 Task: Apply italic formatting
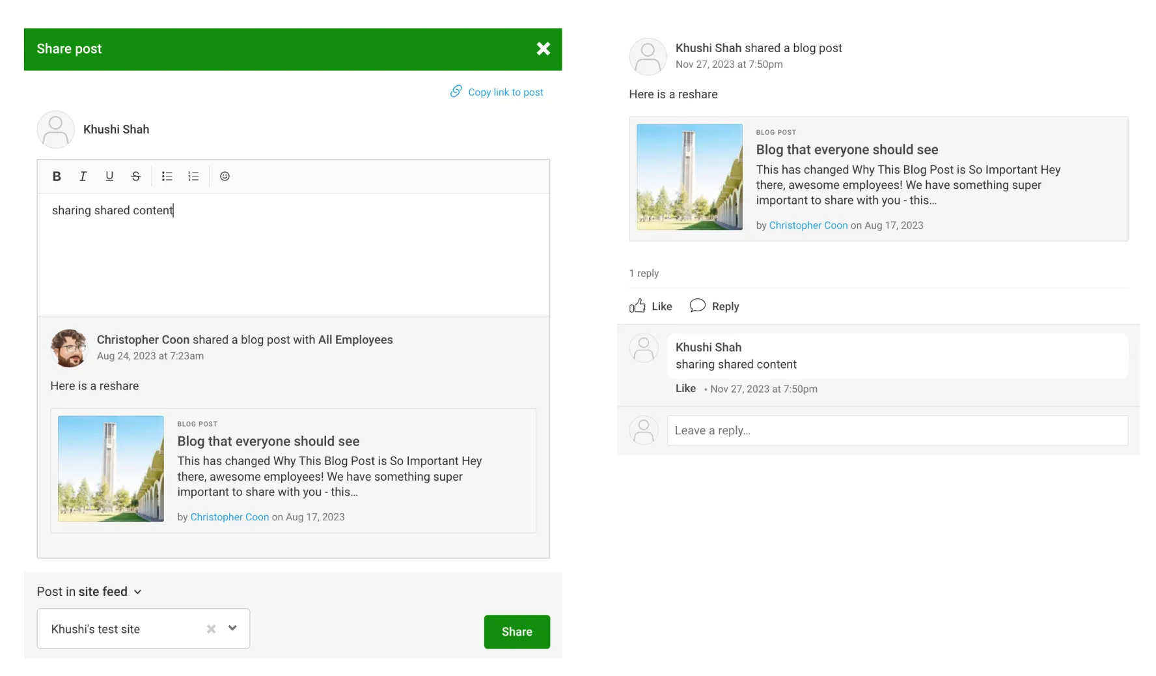click(83, 176)
